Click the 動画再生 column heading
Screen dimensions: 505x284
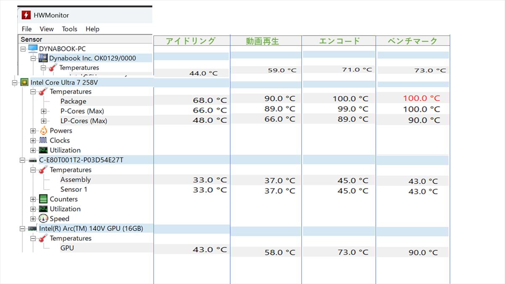[263, 41]
